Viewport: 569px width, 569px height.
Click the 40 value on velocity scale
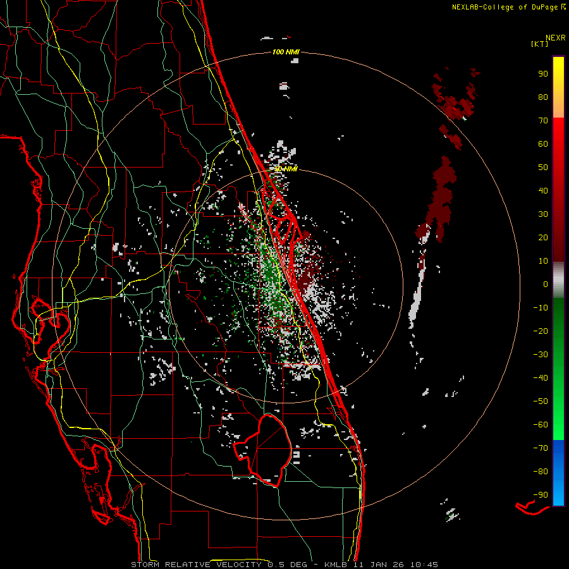click(x=543, y=190)
